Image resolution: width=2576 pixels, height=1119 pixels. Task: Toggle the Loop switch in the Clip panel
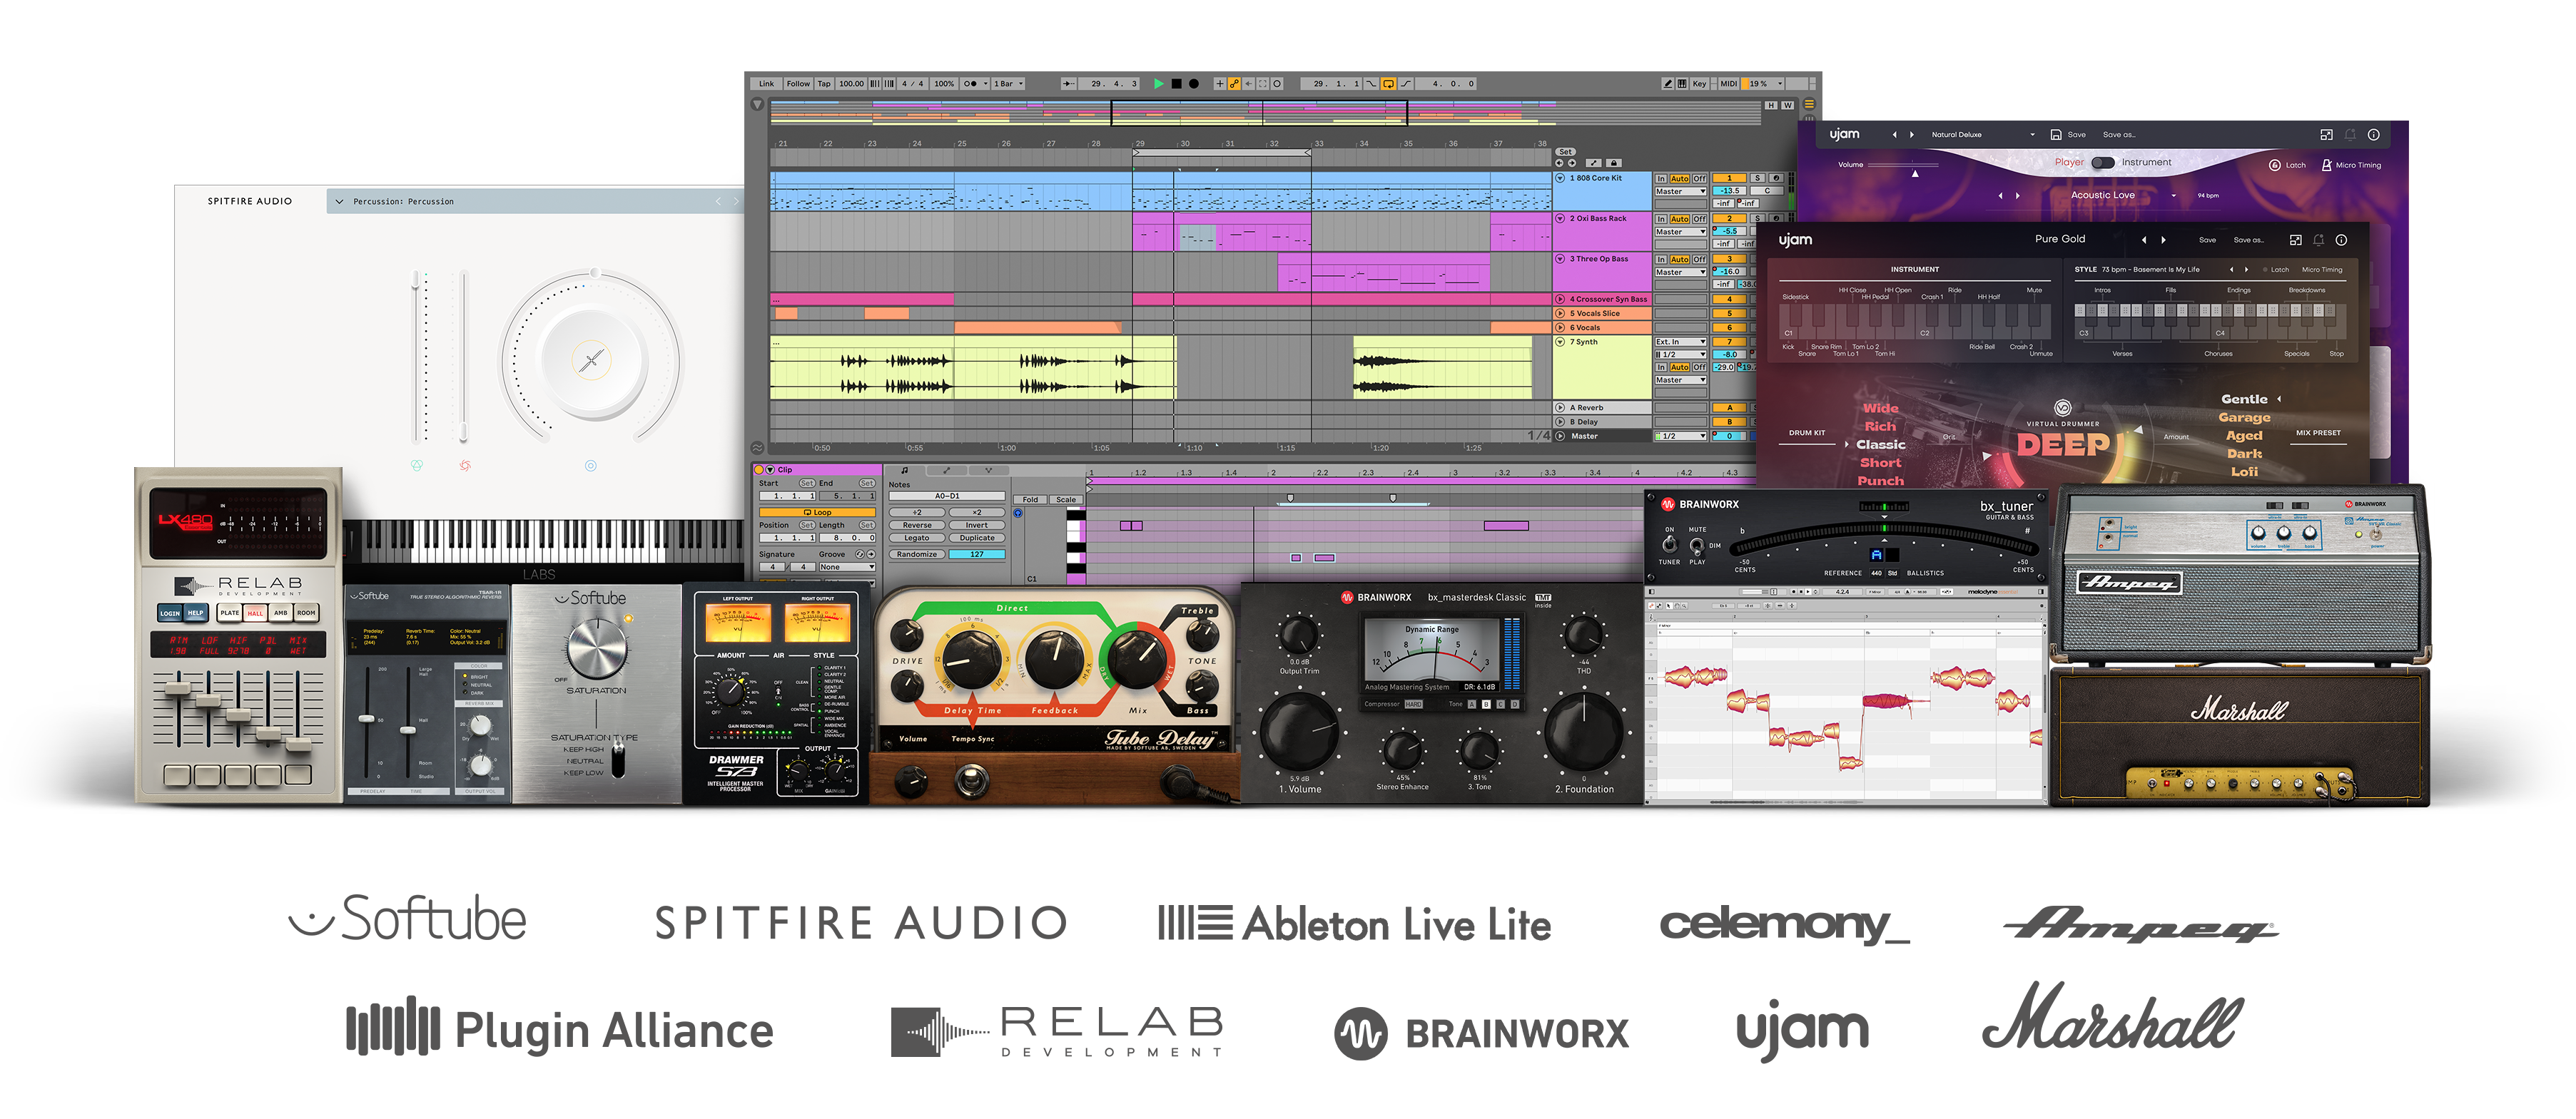[816, 513]
